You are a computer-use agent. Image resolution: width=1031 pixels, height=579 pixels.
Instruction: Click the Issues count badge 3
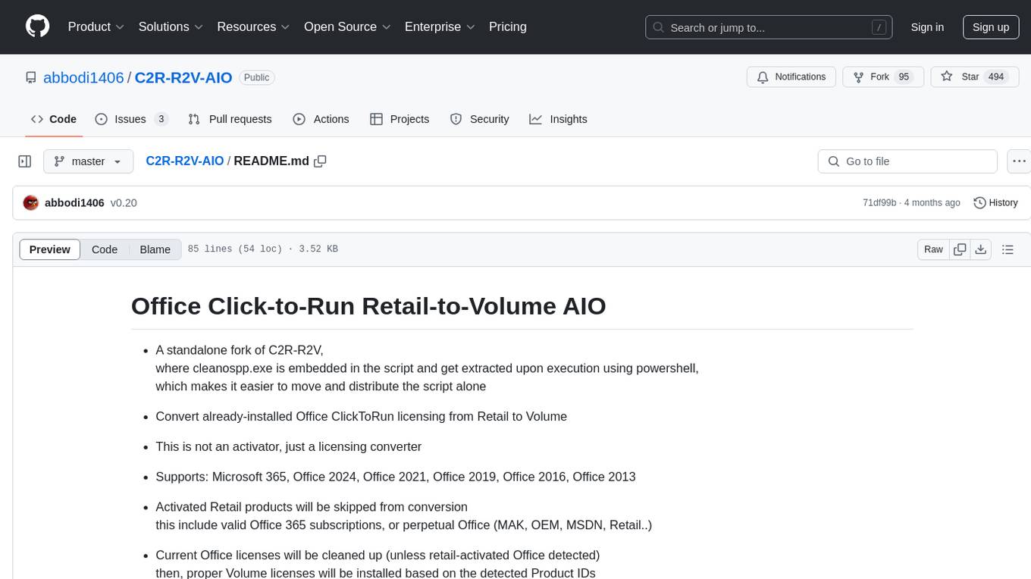pos(161,119)
